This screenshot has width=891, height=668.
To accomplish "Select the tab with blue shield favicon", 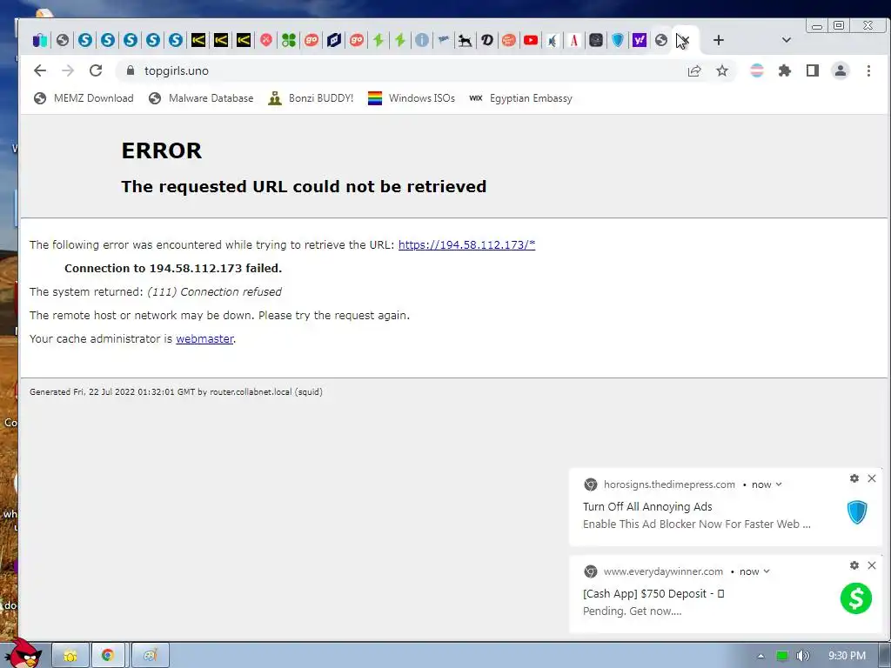I will [618, 40].
